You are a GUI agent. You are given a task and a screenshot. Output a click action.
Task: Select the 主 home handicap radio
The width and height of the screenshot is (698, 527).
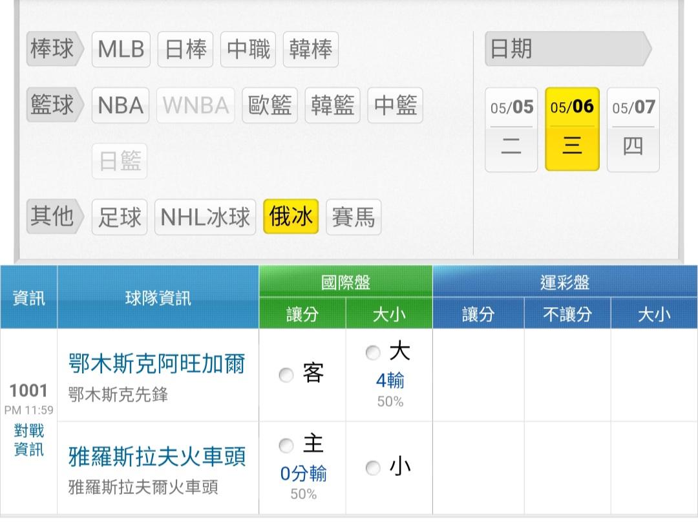click(286, 446)
